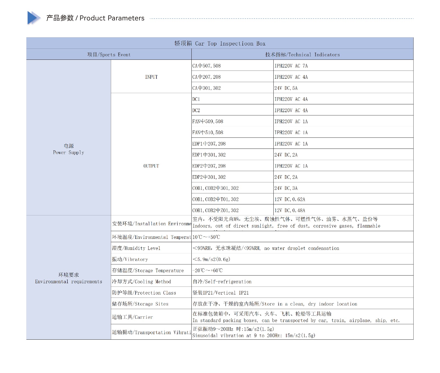Click the Technical Indicators column header
This screenshot has width=440, height=373.
pos(302,55)
